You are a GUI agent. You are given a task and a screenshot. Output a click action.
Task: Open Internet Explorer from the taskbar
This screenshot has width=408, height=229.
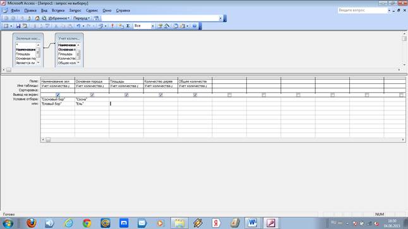[x=68, y=223]
